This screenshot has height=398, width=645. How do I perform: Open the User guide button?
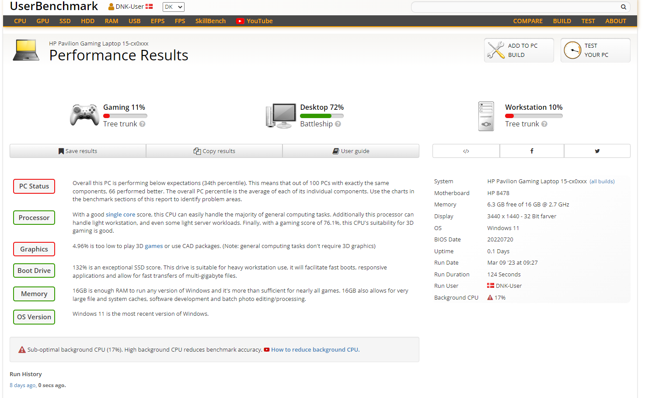coord(351,151)
